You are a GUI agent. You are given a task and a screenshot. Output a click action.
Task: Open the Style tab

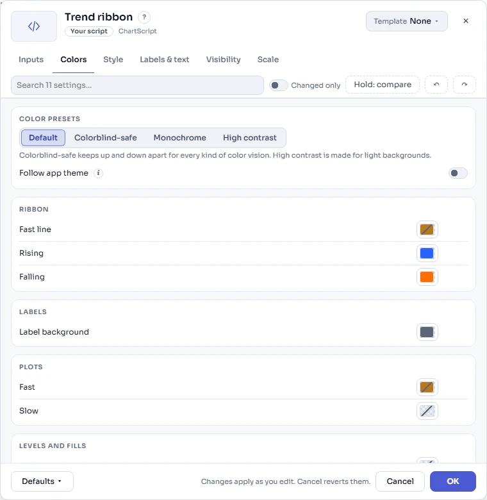(x=113, y=60)
